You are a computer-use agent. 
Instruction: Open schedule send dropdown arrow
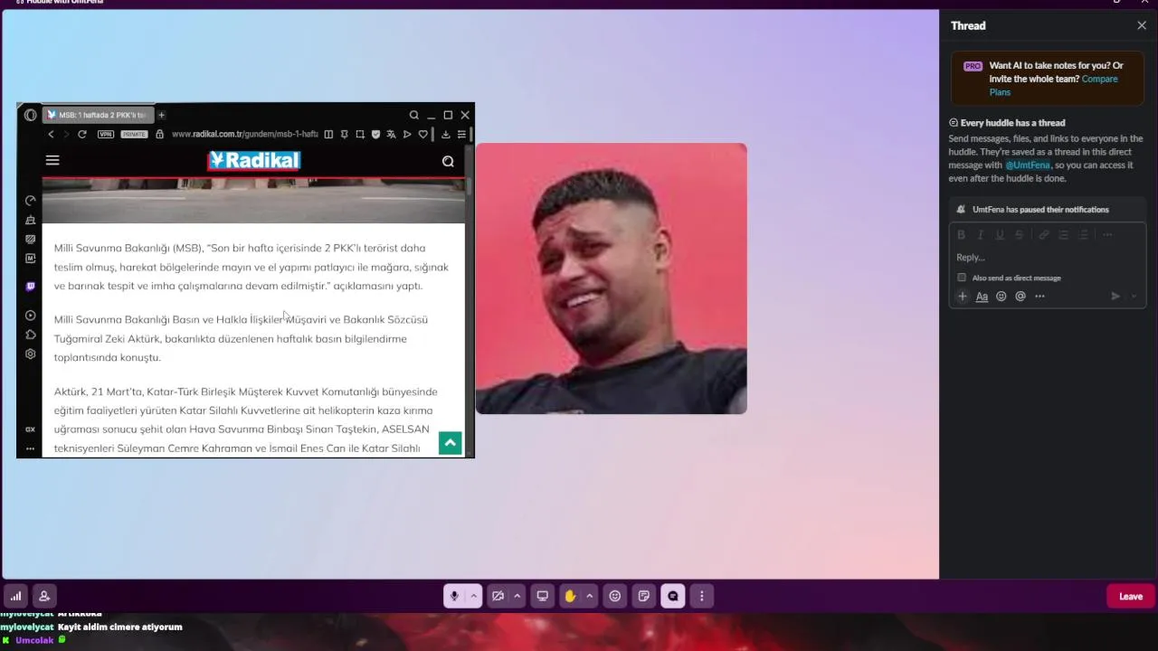[1134, 297]
